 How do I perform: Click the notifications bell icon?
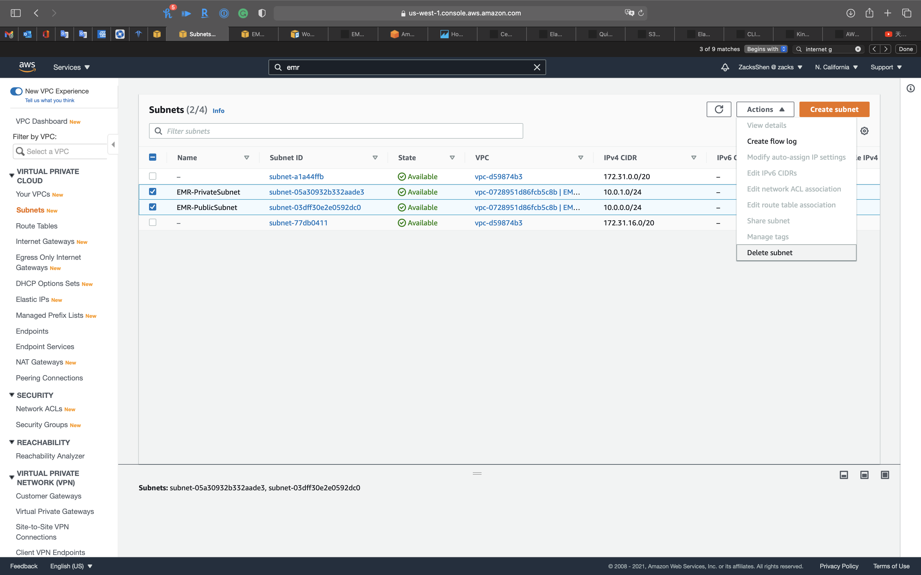click(725, 67)
